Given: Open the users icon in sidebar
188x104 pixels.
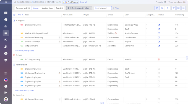Looking at the screenshot, I should pos(6,46).
